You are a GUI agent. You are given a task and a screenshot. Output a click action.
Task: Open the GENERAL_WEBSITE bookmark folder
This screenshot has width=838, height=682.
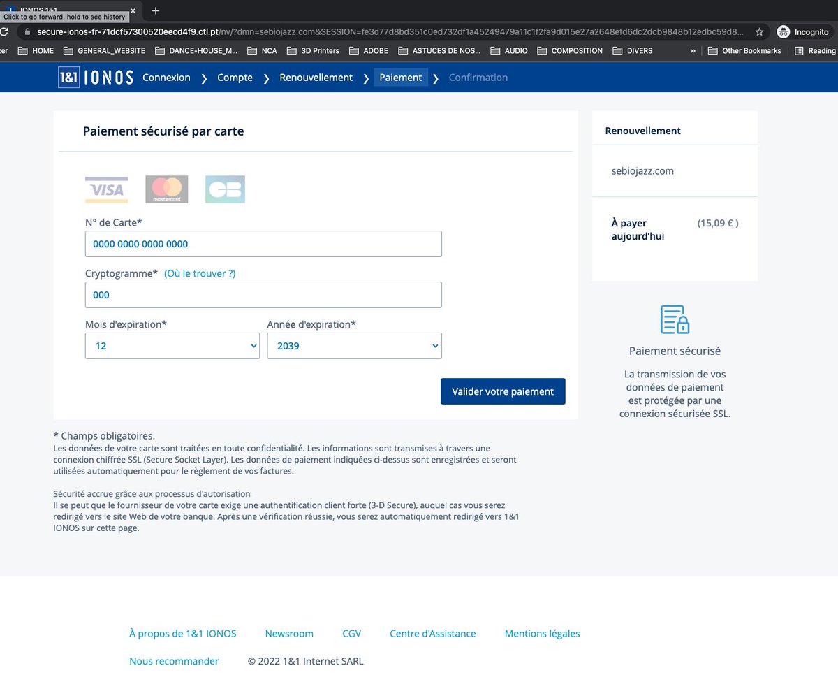(x=104, y=51)
